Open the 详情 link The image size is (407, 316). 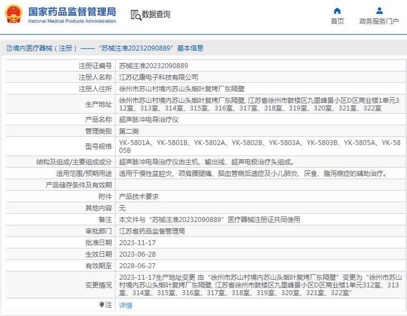click(126, 305)
